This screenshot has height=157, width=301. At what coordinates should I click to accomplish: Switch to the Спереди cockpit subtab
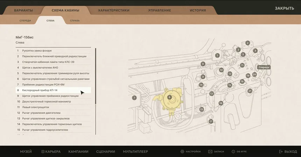pos(25,21)
